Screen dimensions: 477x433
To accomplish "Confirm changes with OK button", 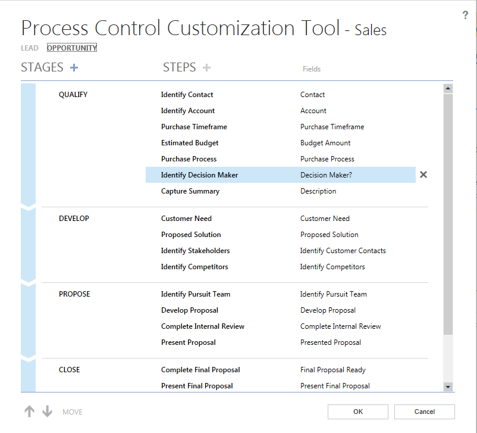I will pyautogui.click(x=357, y=412).
